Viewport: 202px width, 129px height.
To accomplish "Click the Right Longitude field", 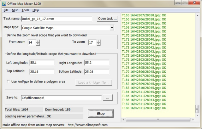I will click(x=97, y=63).
